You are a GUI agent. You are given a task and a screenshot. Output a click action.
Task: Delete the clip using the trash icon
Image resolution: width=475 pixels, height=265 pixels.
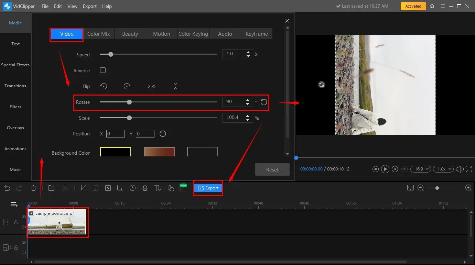click(x=33, y=188)
